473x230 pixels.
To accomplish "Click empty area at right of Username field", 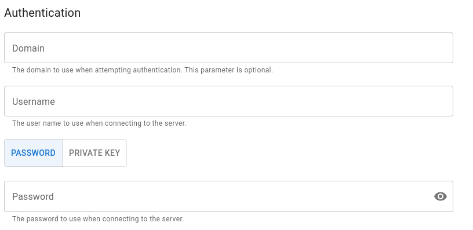I will [392, 101].
